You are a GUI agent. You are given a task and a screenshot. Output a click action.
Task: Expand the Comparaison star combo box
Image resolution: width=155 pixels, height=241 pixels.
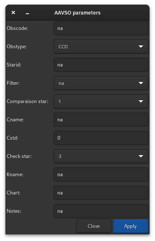(101, 101)
